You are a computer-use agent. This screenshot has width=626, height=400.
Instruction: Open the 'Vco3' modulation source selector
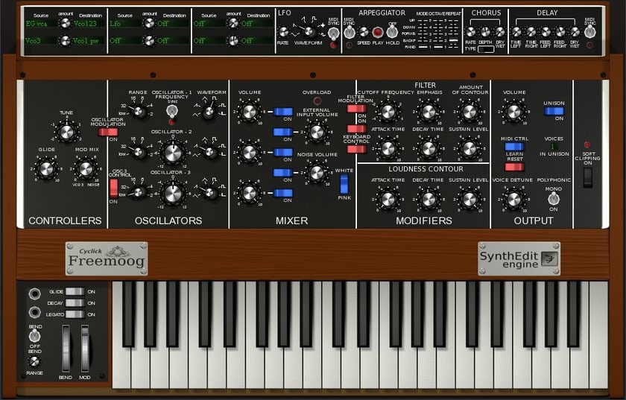pyautogui.click(x=41, y=40)
